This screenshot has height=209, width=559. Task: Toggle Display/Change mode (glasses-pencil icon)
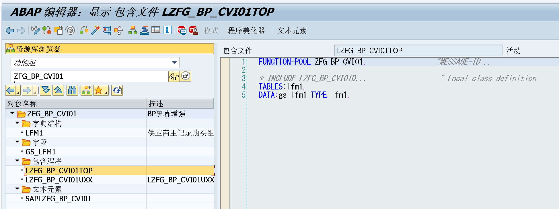(36, 30)
